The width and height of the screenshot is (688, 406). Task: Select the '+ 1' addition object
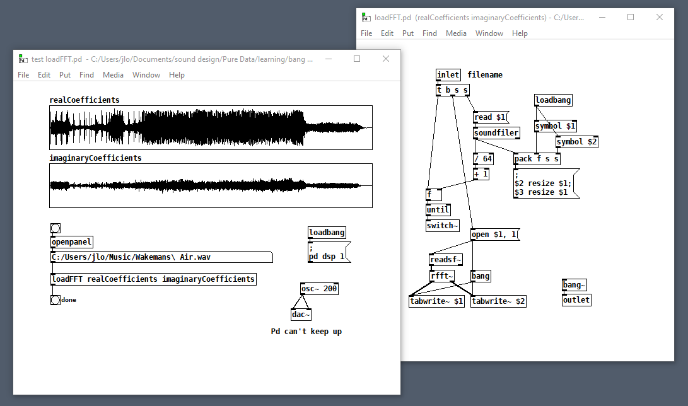pyautogui.click(x=481, y=174)
